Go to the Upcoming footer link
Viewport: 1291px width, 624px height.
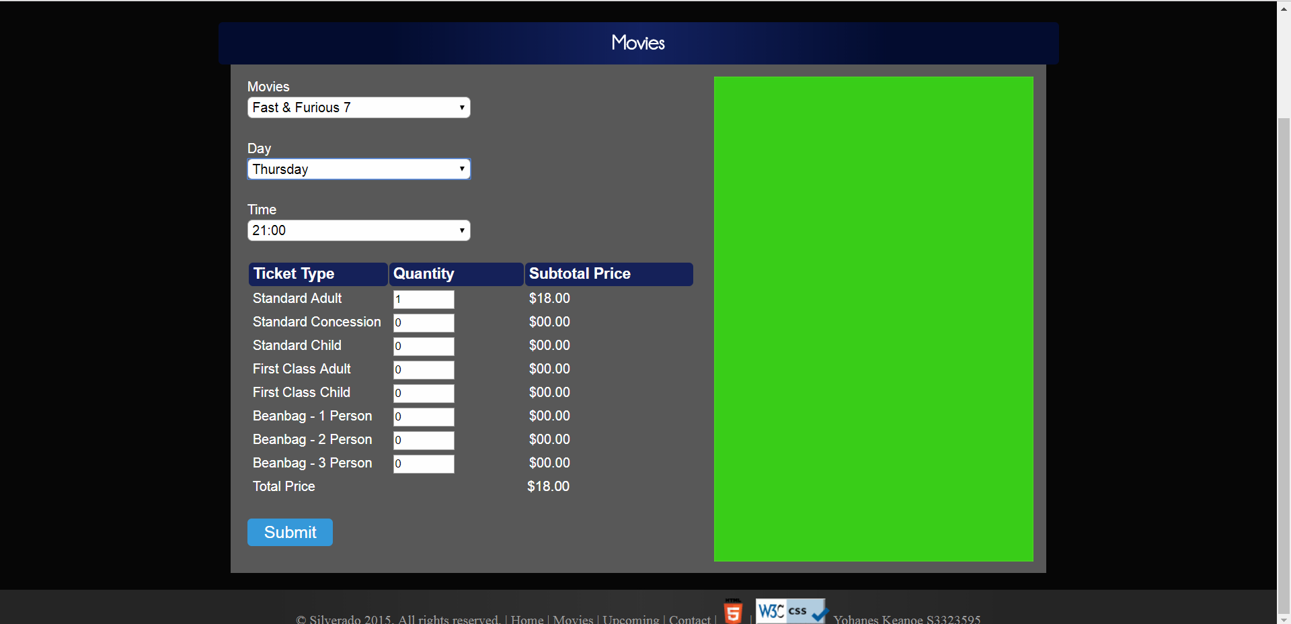(x=631, y=619)
